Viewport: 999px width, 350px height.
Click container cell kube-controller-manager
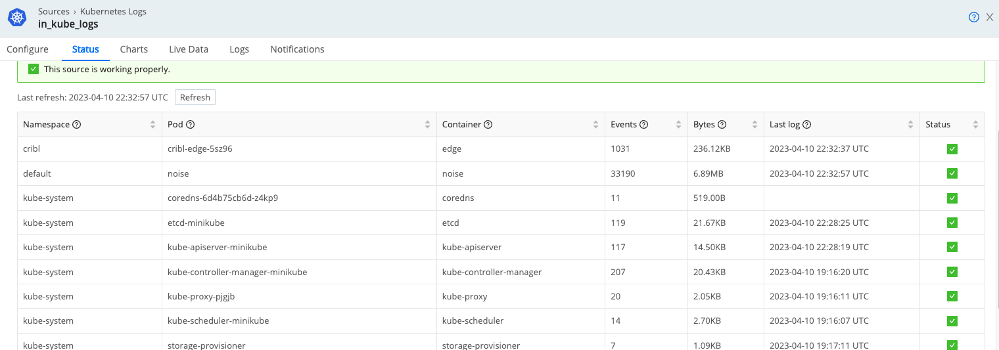tap(521, 272)
